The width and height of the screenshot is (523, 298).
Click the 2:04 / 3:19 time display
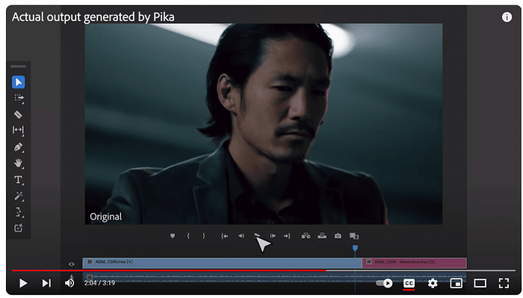[x=99, y=283]
